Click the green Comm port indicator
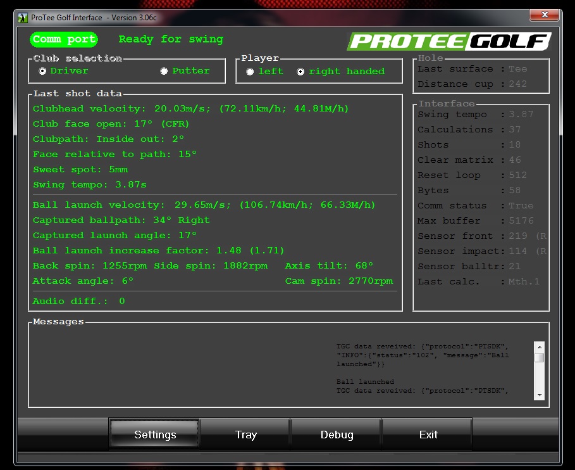The height and width of the screenshot is (470, 575). click(x=64, y=39)
